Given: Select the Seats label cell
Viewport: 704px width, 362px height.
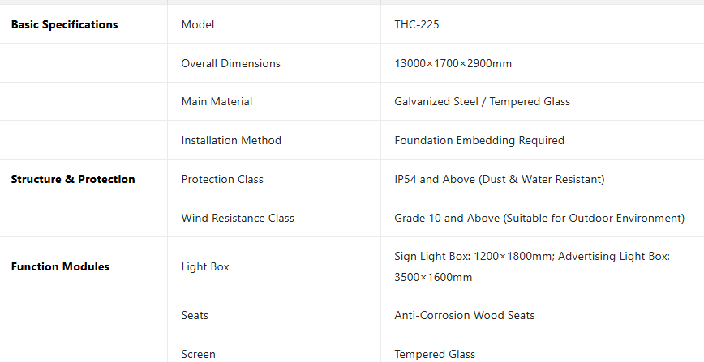Looking at the screenshot, I should [x=195, y=315].
